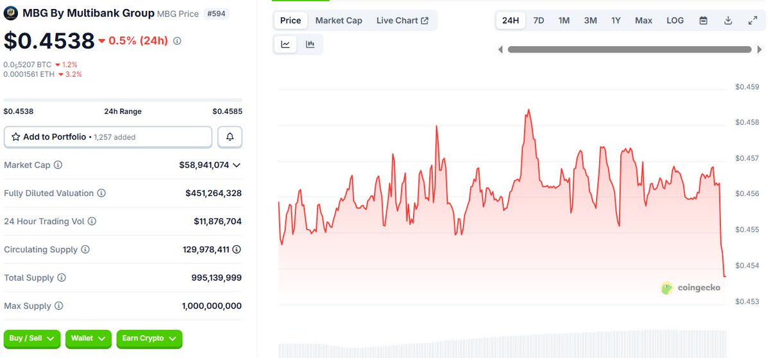Viewport: 769px width, 358px height.
Task: Open 24 Hour Trading Vol info icon
Action: (x=92, y=222)
